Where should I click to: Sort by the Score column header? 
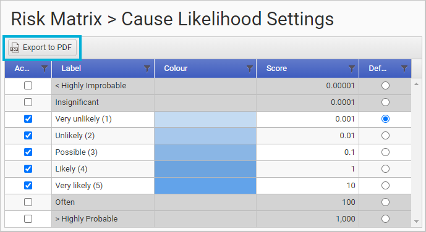276,68
